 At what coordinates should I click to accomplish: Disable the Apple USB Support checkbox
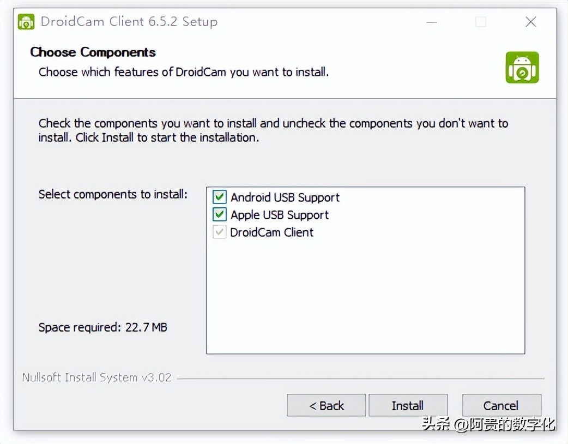click(220, 214)
